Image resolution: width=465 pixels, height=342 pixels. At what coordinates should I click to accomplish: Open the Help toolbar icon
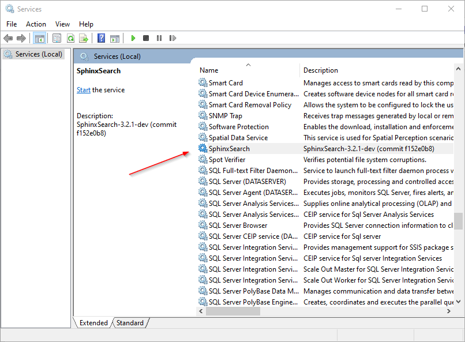101,38
